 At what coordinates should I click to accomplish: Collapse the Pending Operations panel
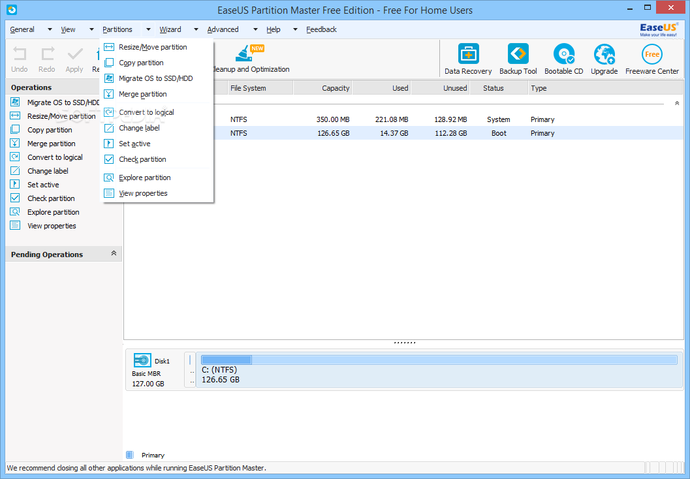(x=114, y=253)
